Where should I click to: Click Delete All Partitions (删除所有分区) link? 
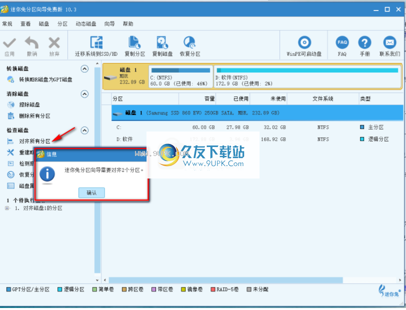click(34, 116)
